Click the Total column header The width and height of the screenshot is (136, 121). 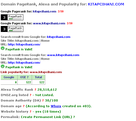pyautogui.click(x=38, y=77)
